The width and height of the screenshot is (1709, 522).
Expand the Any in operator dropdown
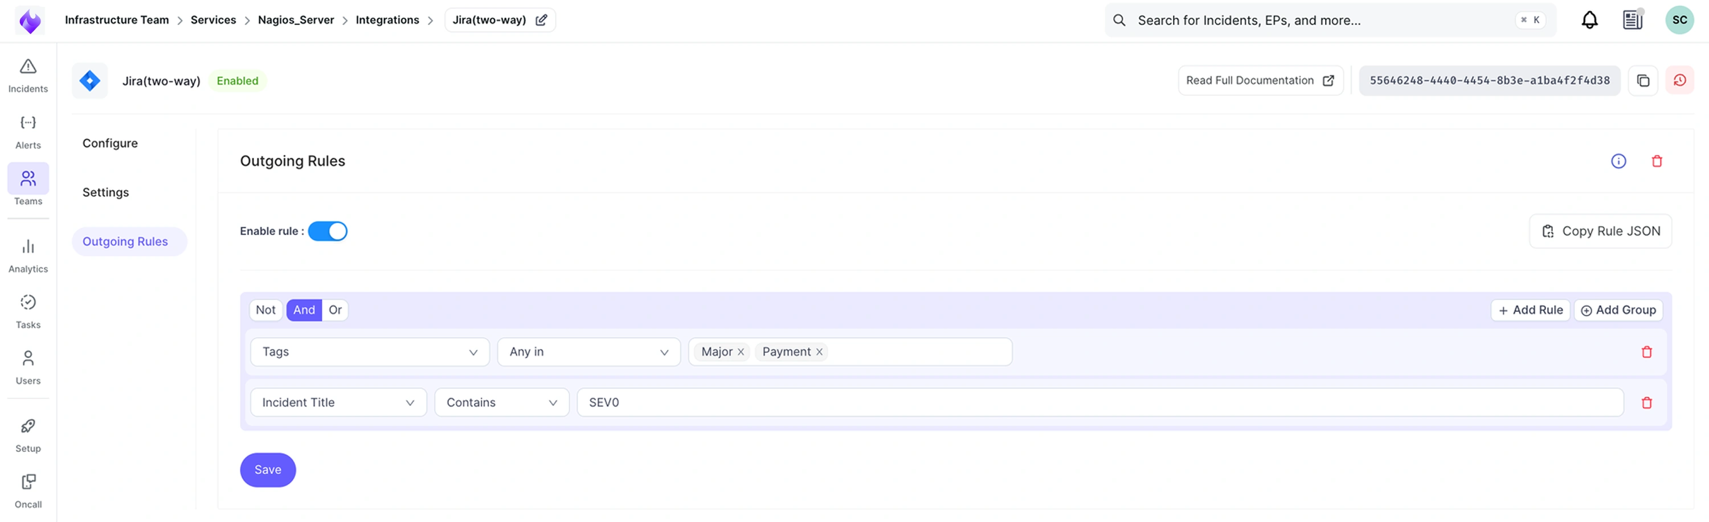point(588,352)
